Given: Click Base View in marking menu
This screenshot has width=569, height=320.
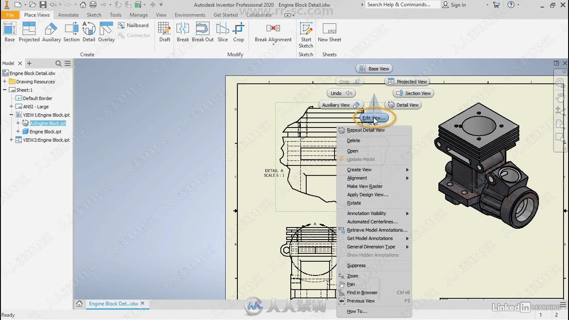Looking at the screenshot, I should [374, 69].
